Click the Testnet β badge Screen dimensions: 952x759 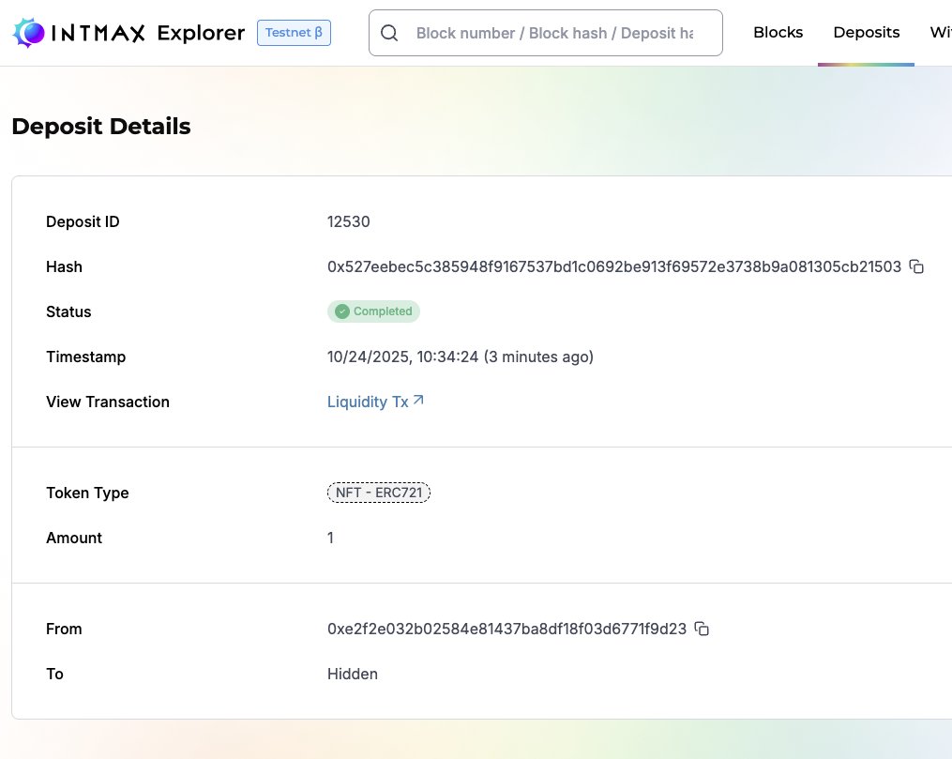pyautogui.click(x=294, y=33)
